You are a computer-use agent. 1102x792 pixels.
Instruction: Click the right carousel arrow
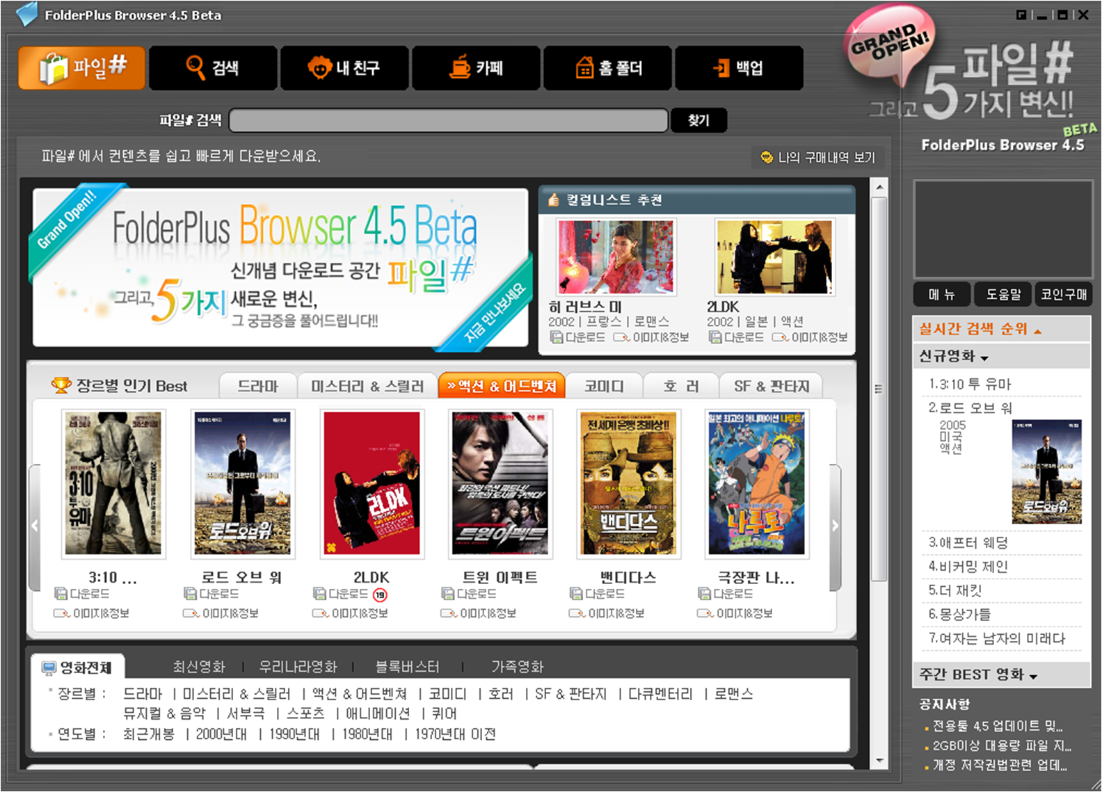[836, 526]
